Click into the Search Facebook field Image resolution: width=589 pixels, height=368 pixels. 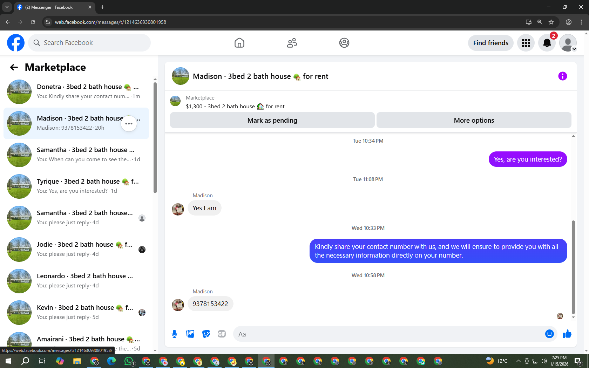point(89,43)
